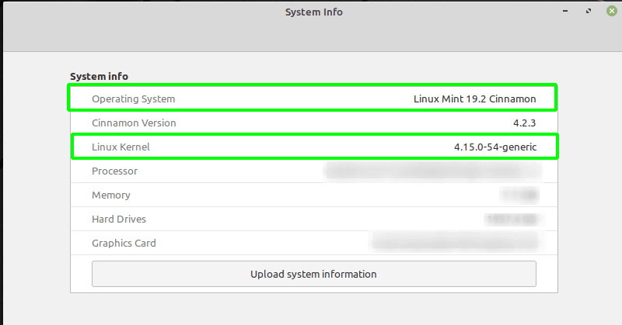Viewport: 622px width, 325px height.
Task: Click the System info section heading
Action: (x=99, y=76)
